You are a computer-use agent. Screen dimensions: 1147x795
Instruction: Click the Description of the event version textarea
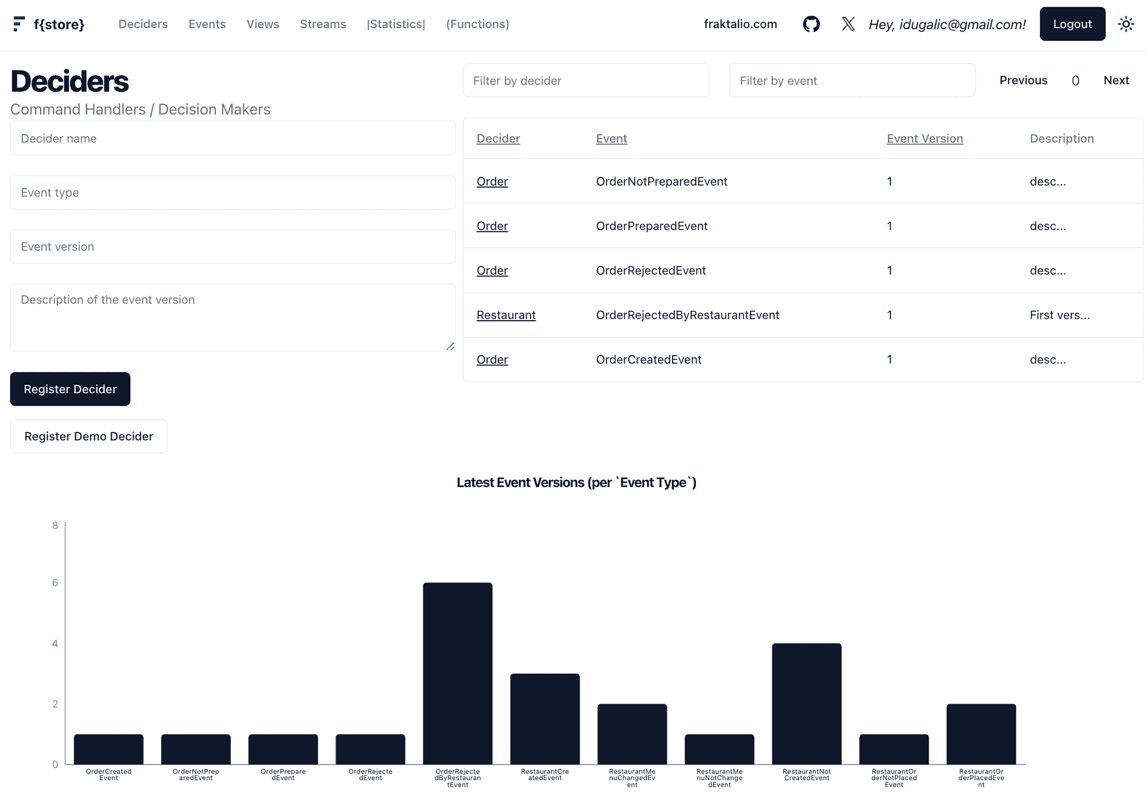(232, 317)
